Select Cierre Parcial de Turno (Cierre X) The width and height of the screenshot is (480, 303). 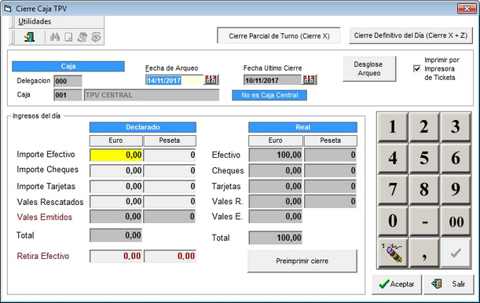point(279,36)
